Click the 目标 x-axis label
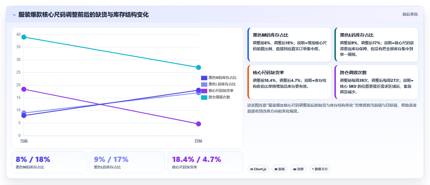The image size is (430, 185). [x=199, y=141]
